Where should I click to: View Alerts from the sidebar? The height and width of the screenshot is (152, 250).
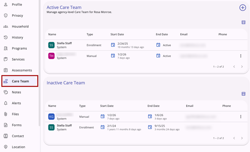tap(16, 103)
